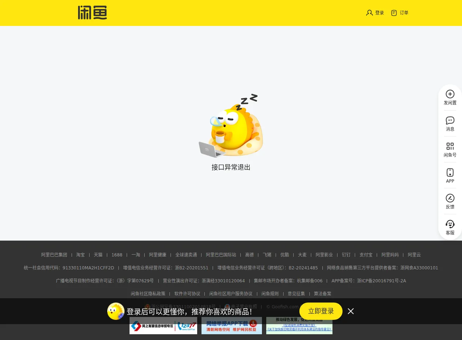This screenshot has width=462, height=340.
Task: Open the 增值电信业务经营许可证 浙B2-20201551 entry
Action: (166, 268)
